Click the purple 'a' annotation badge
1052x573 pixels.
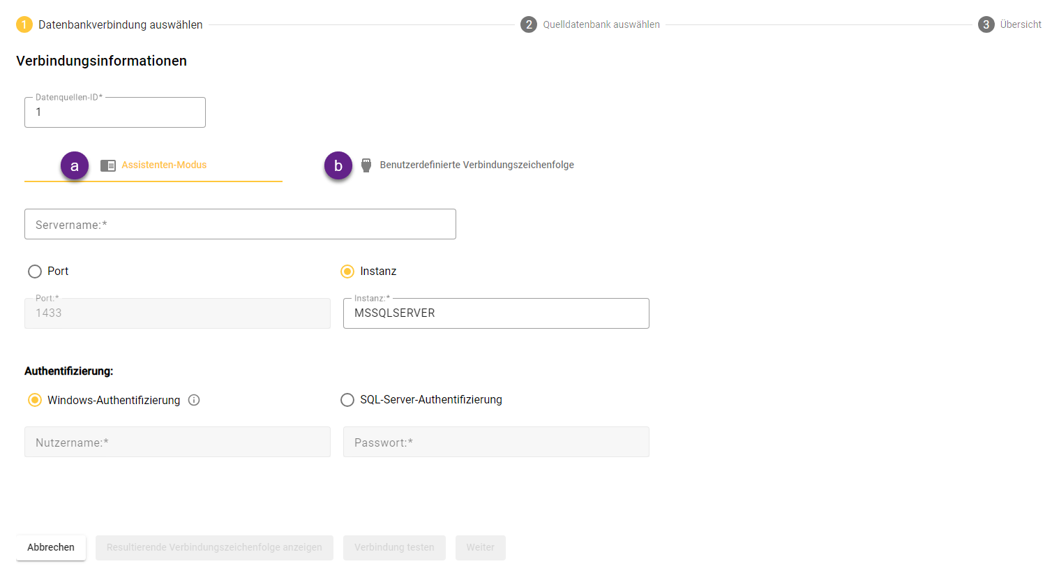75,166
